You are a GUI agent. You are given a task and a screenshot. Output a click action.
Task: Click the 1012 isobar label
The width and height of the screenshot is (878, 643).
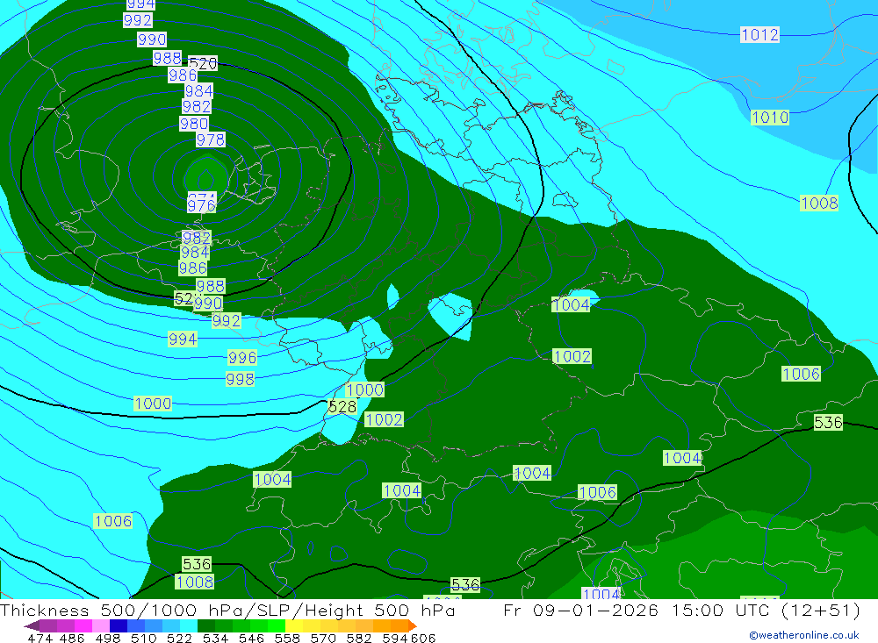point(759,35)
